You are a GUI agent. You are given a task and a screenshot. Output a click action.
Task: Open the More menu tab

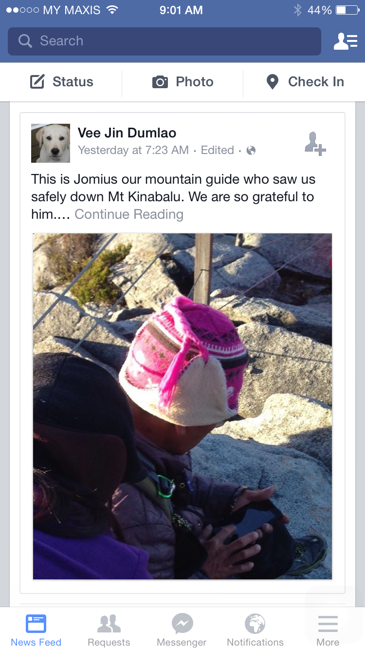[328, 630]
